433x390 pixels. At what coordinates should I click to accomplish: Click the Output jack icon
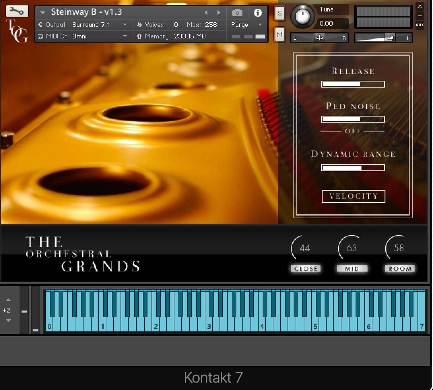point(40,25)
